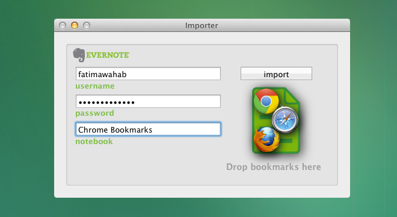
Task: Click the 'password' label
Action: point(94,113)
